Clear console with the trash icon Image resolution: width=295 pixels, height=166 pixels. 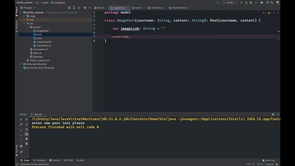(27, 144)
